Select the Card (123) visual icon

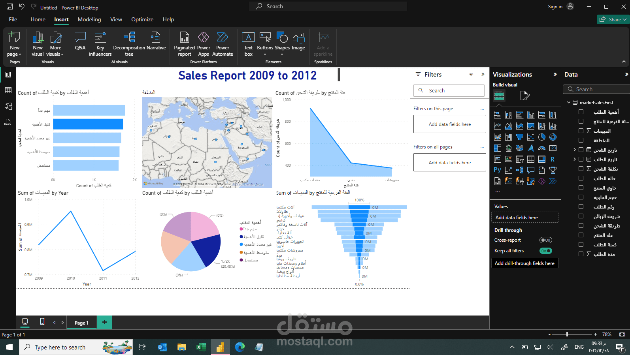click(x=553, y=148)
